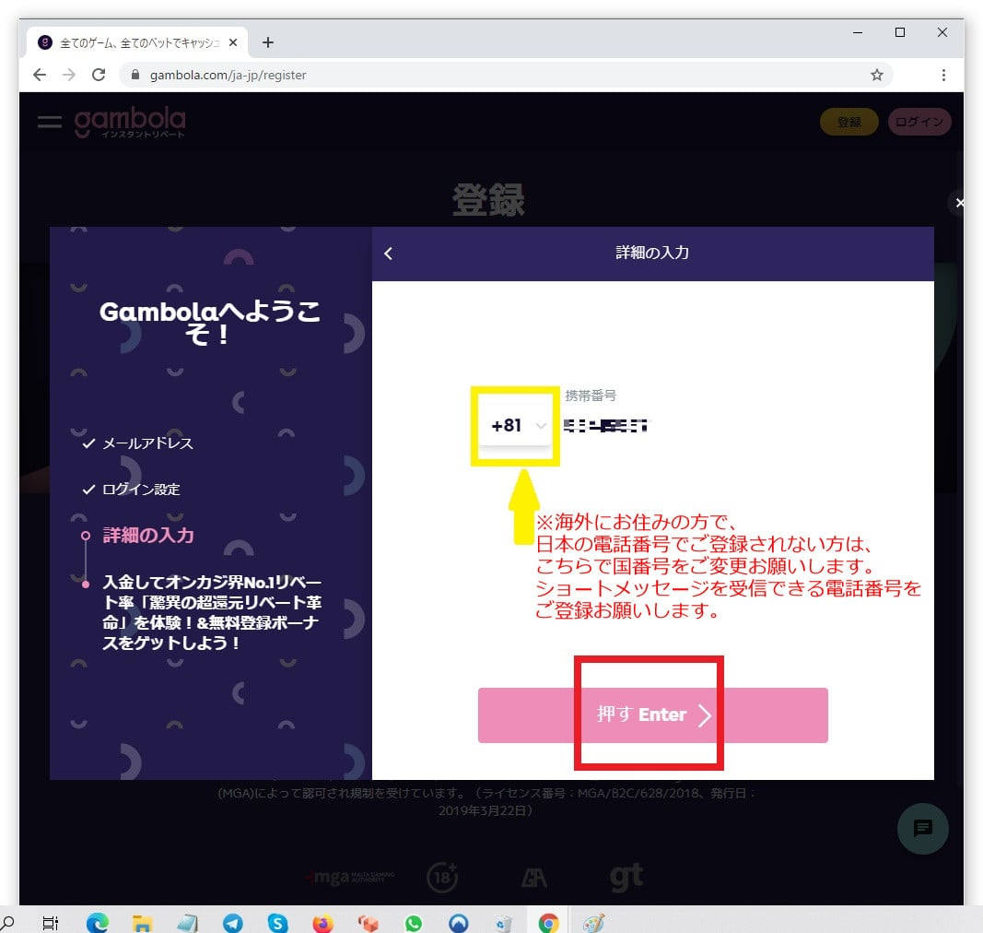Open Task View on the taskbar
983x933 pixels.
point(50,923)
